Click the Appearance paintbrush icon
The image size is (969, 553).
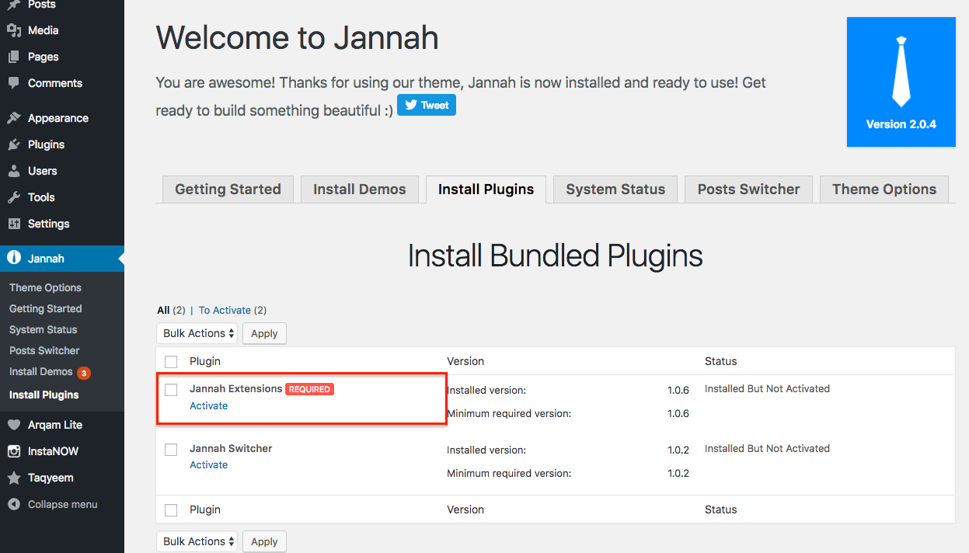pos(14,118)
